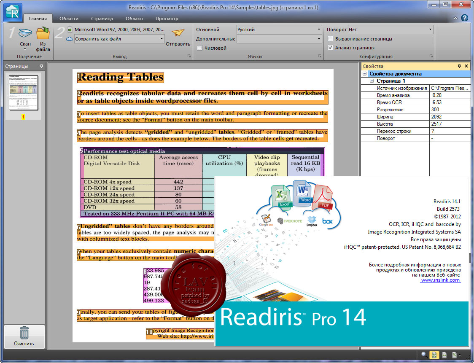Screen dimensions: 474x363
Task: Uncheck the Анализ страницы checkbox
Action: pos(331,48)
